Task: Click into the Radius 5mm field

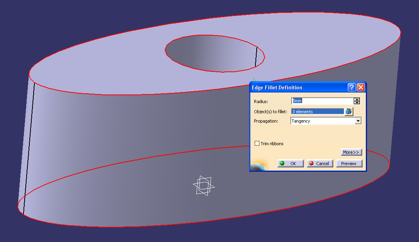Action: (x=322, y=101)
